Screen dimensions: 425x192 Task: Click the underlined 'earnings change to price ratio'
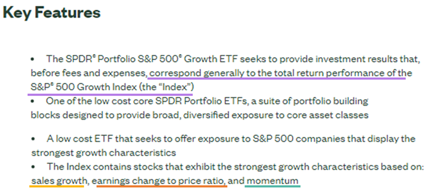tap(161, 180)
